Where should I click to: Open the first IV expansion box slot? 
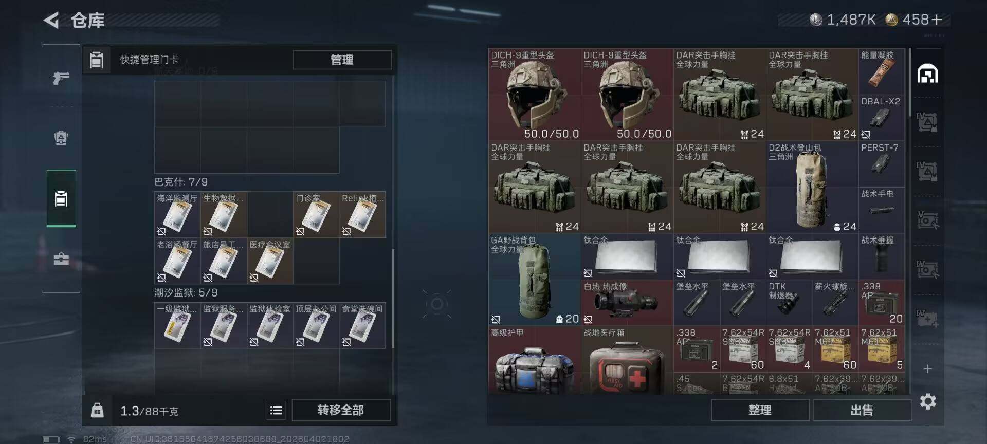928,122
